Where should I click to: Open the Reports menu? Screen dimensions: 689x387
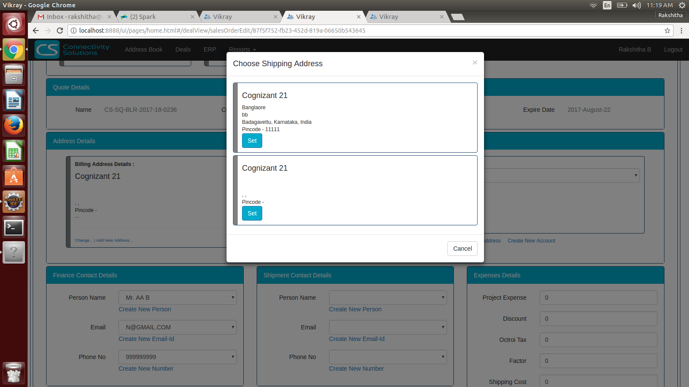pyautogui.click(x=242, y=49)
